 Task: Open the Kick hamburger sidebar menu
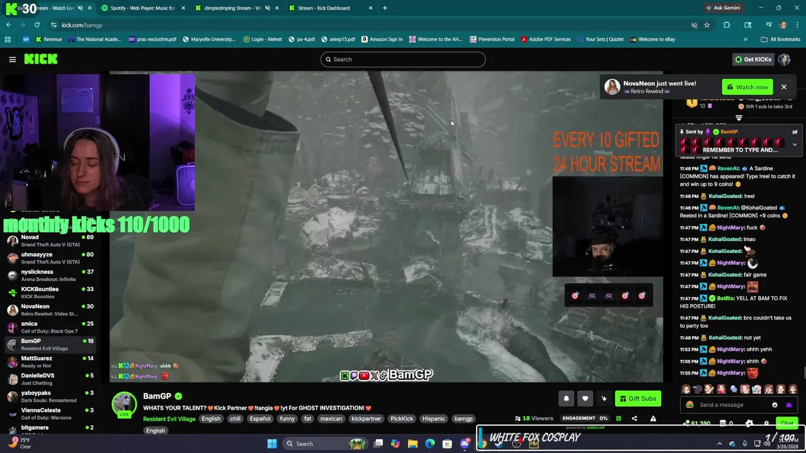[x=12, y=59]
